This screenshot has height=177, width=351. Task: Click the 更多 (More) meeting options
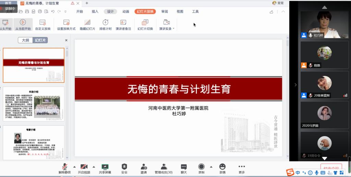click(x=242, y=167)
